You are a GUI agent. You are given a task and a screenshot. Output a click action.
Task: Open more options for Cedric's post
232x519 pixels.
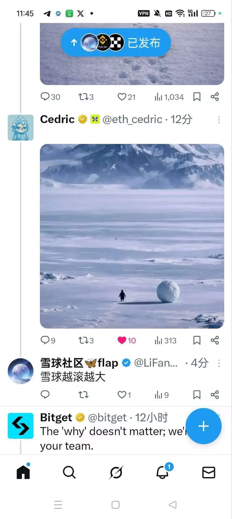click(x=219, y=120)
